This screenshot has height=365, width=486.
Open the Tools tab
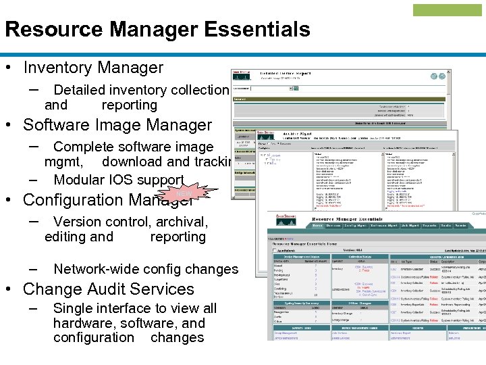[446, 226]
